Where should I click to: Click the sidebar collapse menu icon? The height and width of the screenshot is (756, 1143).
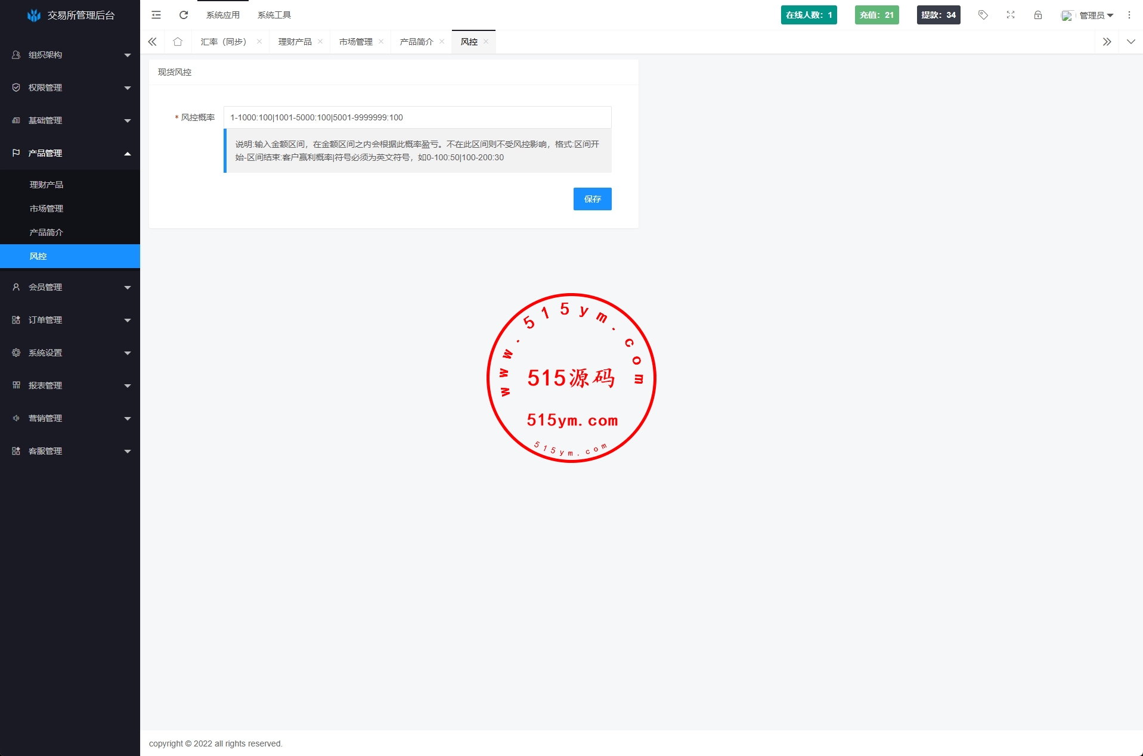tap(156, 15)
